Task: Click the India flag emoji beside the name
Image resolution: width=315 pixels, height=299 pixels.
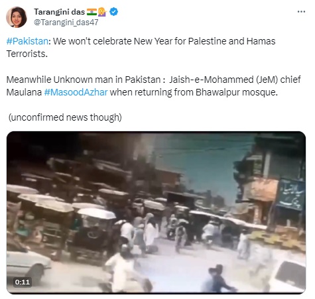Action: pyautogui.click(x=92, y=12)
